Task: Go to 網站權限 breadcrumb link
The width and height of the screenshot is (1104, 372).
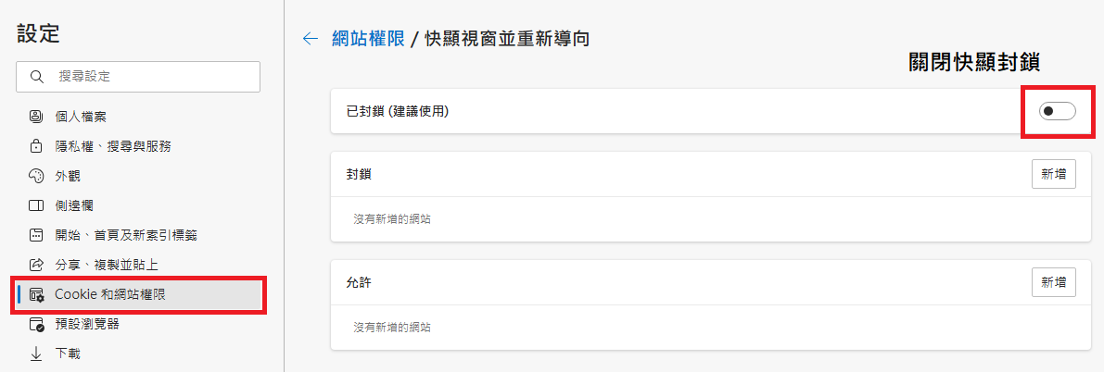Action: pos(368,39)
